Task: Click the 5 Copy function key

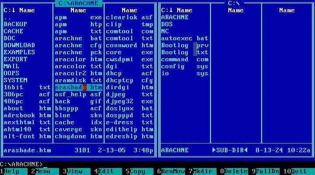Action: click(x=140, y=171)
